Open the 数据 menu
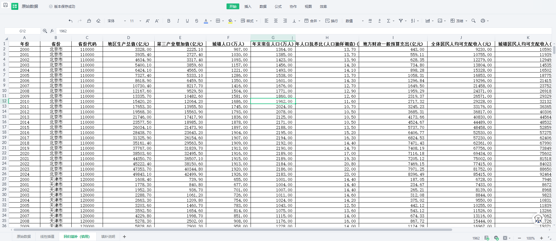This screenshot has width=556, height=241. (263, 6)
